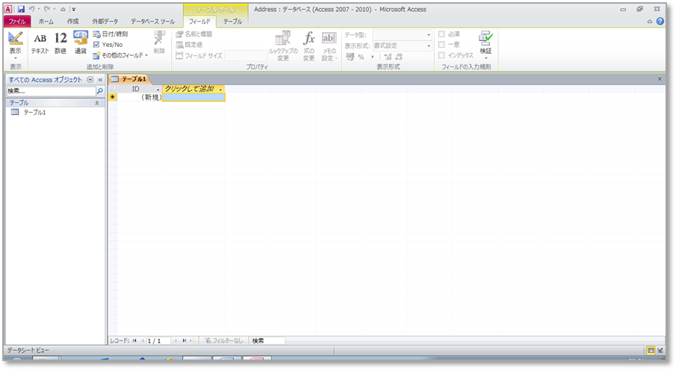Viewport: 676px width, 370px height.
Task: Click the 表示 view icon
Action: pyautogui.click(x=16, y=38)
